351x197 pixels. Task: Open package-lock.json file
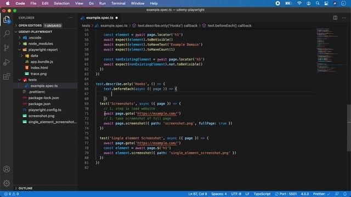click(44, 98)
